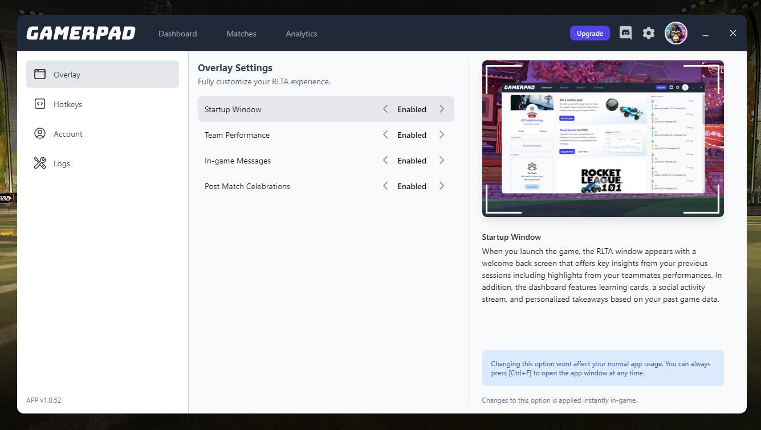Viewport: 761px width, 430px height.
Task: Click the GAMERPAD logo
Action: pyautogui.click(x=81, y=34)
